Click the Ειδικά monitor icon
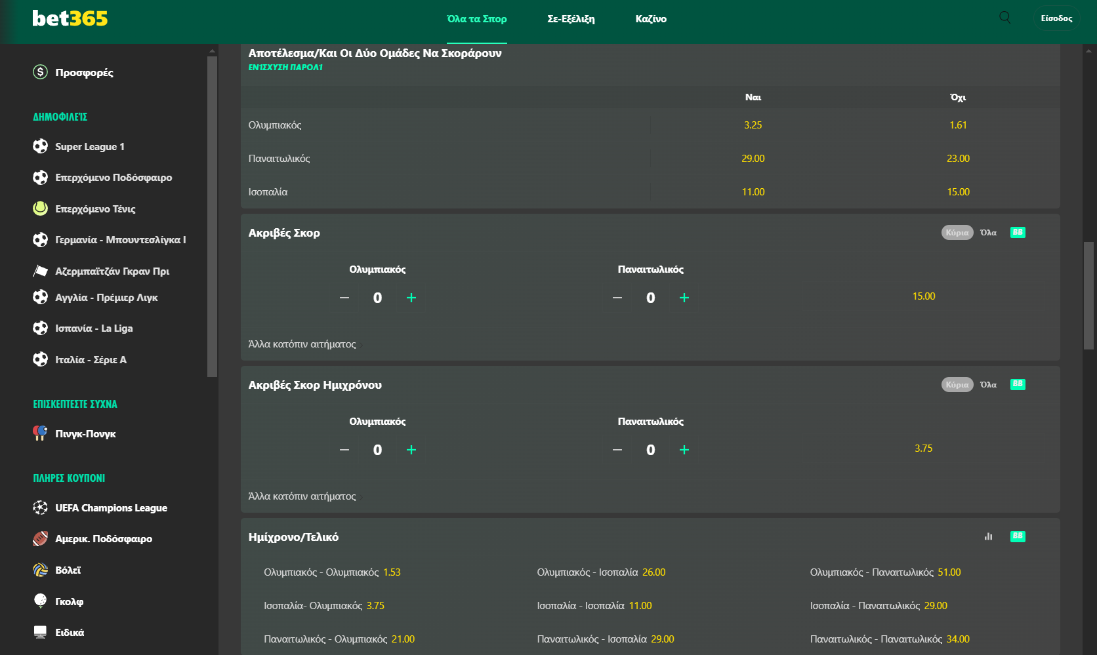Image resolution: width=1097 pixels, height=655 pixels. point(41,632)
